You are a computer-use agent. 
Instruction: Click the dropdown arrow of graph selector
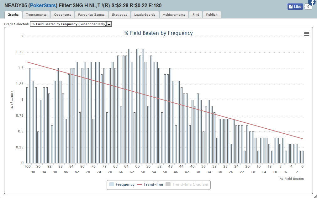(109, 24)
